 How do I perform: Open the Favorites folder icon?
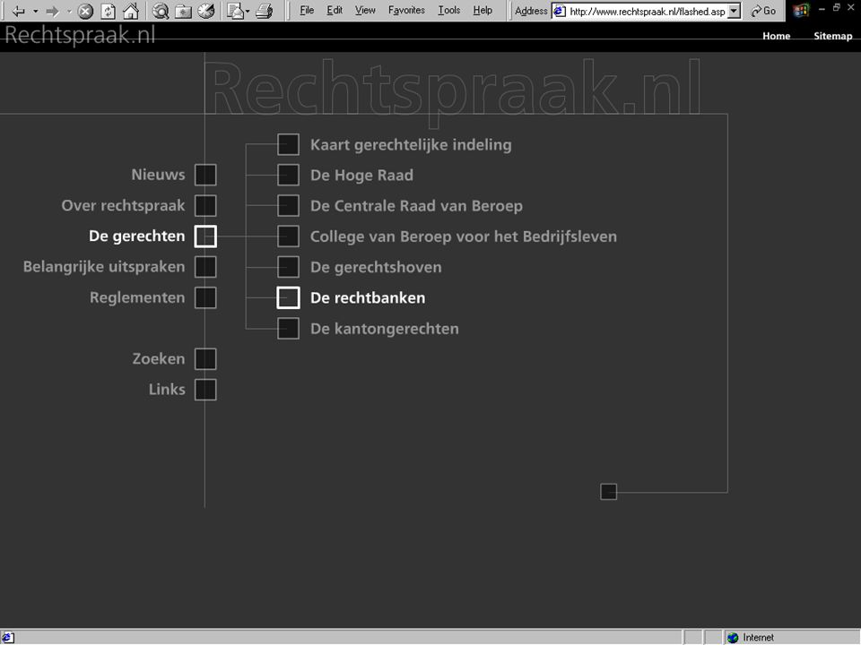[183, 11]
